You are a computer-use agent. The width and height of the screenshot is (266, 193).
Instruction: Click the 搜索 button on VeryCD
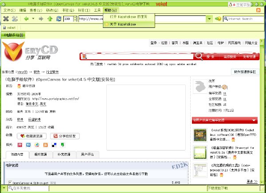pyautogui.click(x=210, y=57)
